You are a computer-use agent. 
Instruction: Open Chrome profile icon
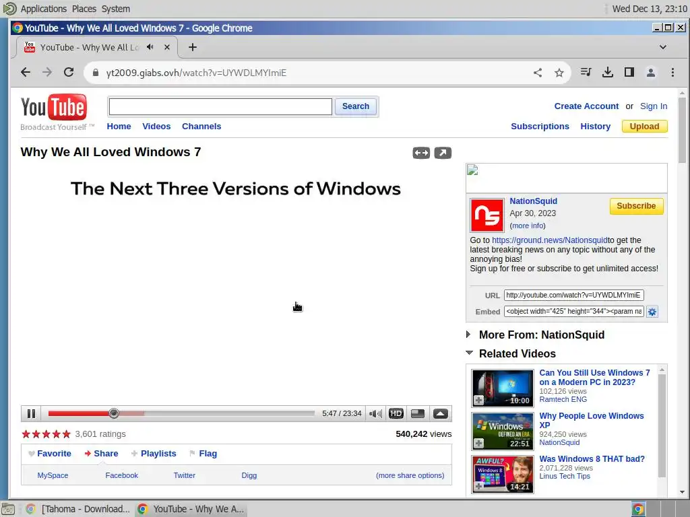(651, 73)
